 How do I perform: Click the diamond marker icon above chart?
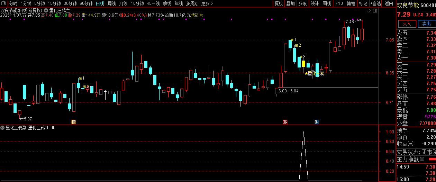click(x=369, y=10)
